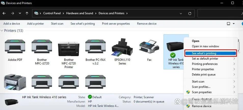The height and width of the screenshot is (110, 243).
Task: Click Control Panel breadcrumb link
Action: pyautogui.click(x=52, y=13)
